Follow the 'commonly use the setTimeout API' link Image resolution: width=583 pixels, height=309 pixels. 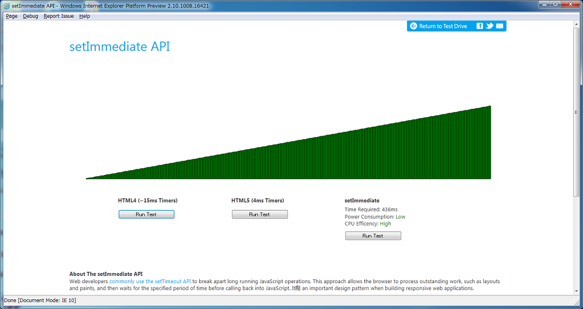150,281
